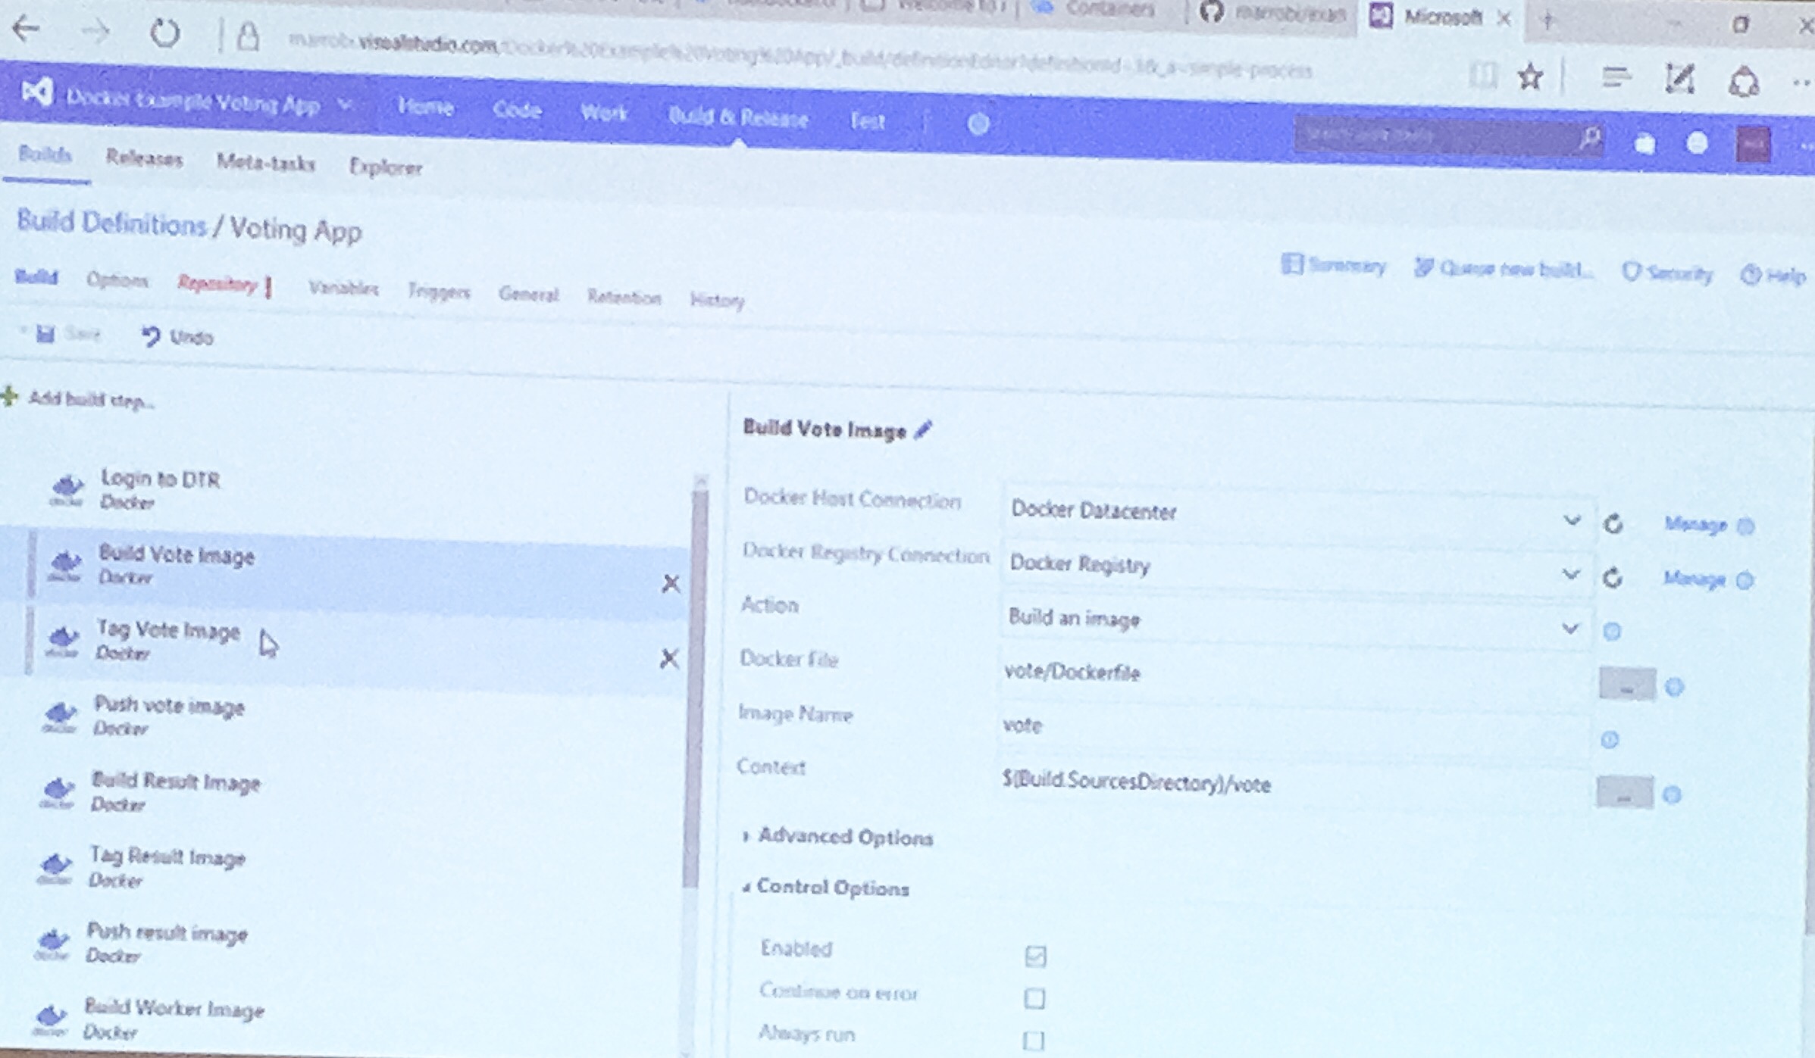Toggle the Always run checkbox
The width and height of the screenshot is (1815, 1058).
tap(1033, 1041)
